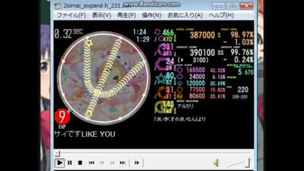
Task: Click the score value 387000
Action: tap(202, 35)
